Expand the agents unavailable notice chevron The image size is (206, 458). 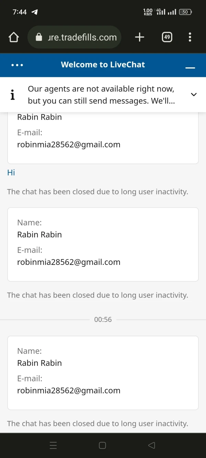point(194,94)
